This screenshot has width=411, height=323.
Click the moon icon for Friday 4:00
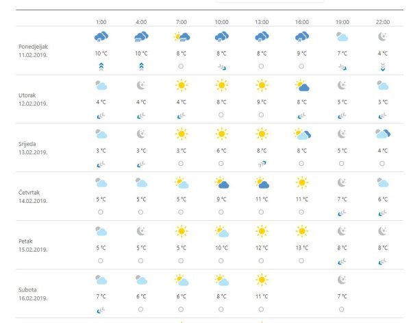pyautogui.click(x=141, y=231)
